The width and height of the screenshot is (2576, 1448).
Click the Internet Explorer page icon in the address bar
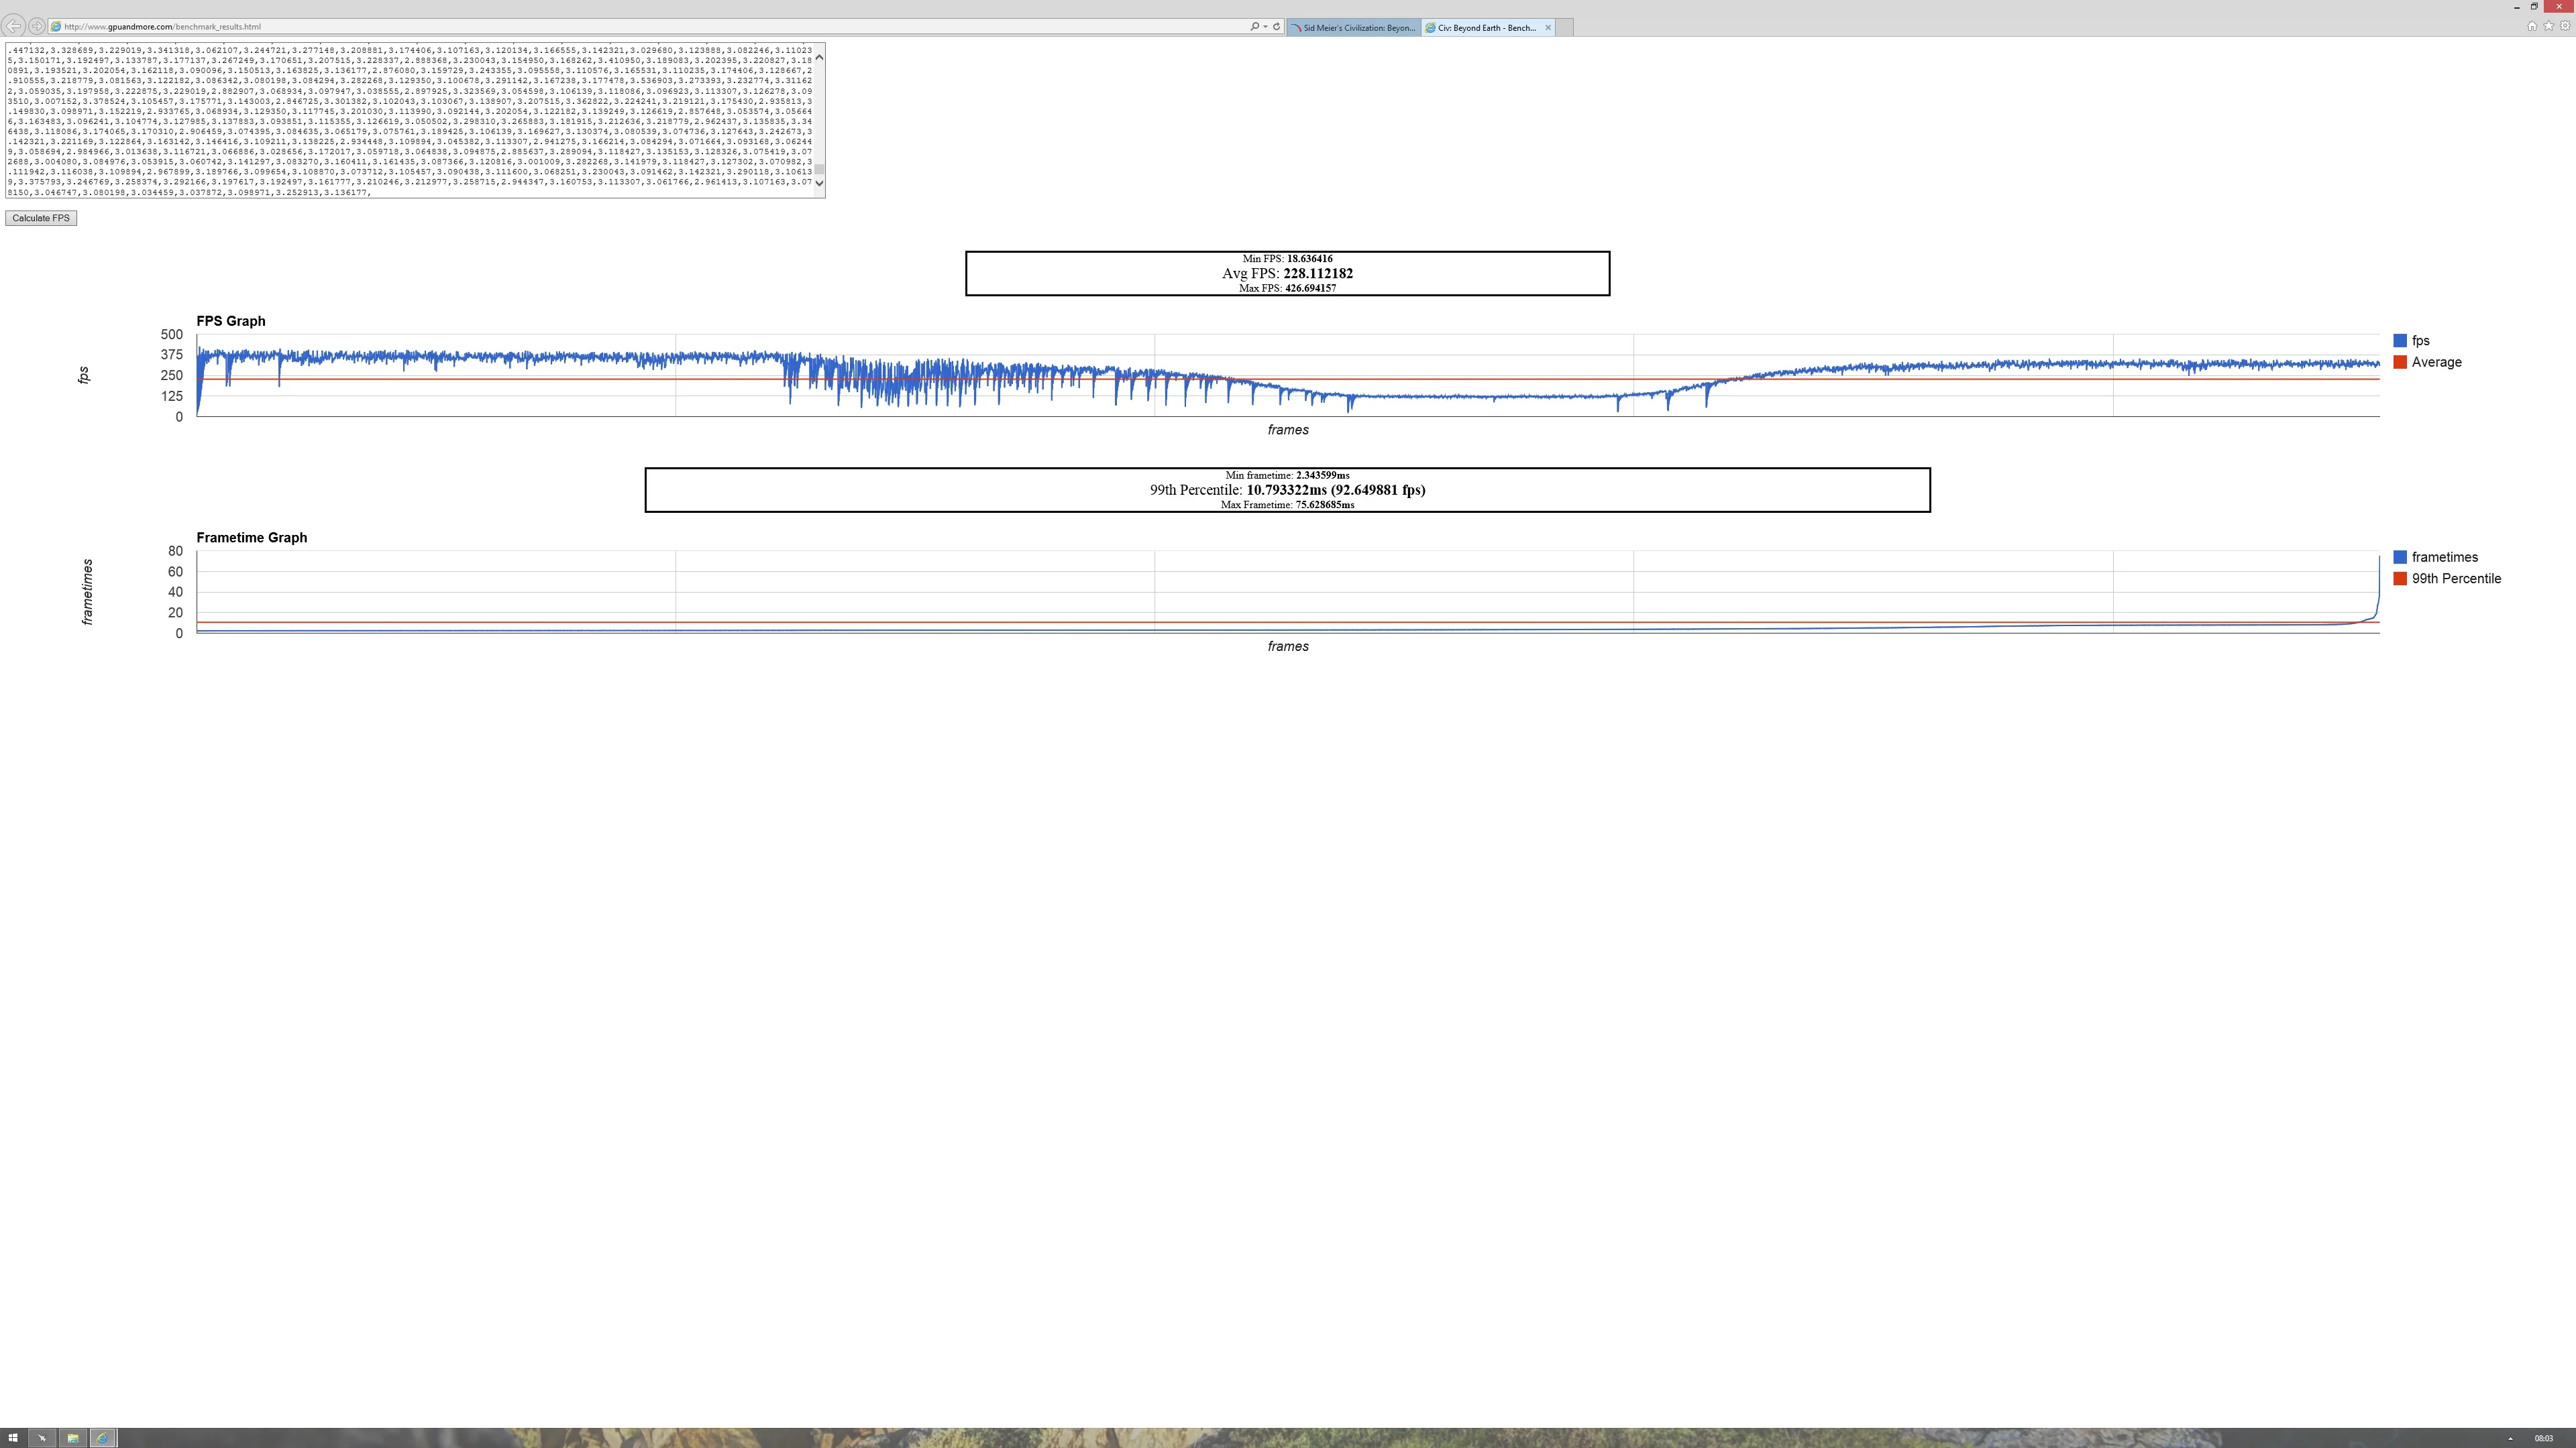coord(56,27)
